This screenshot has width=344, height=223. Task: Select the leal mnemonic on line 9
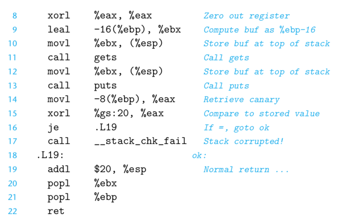[59, 30]
